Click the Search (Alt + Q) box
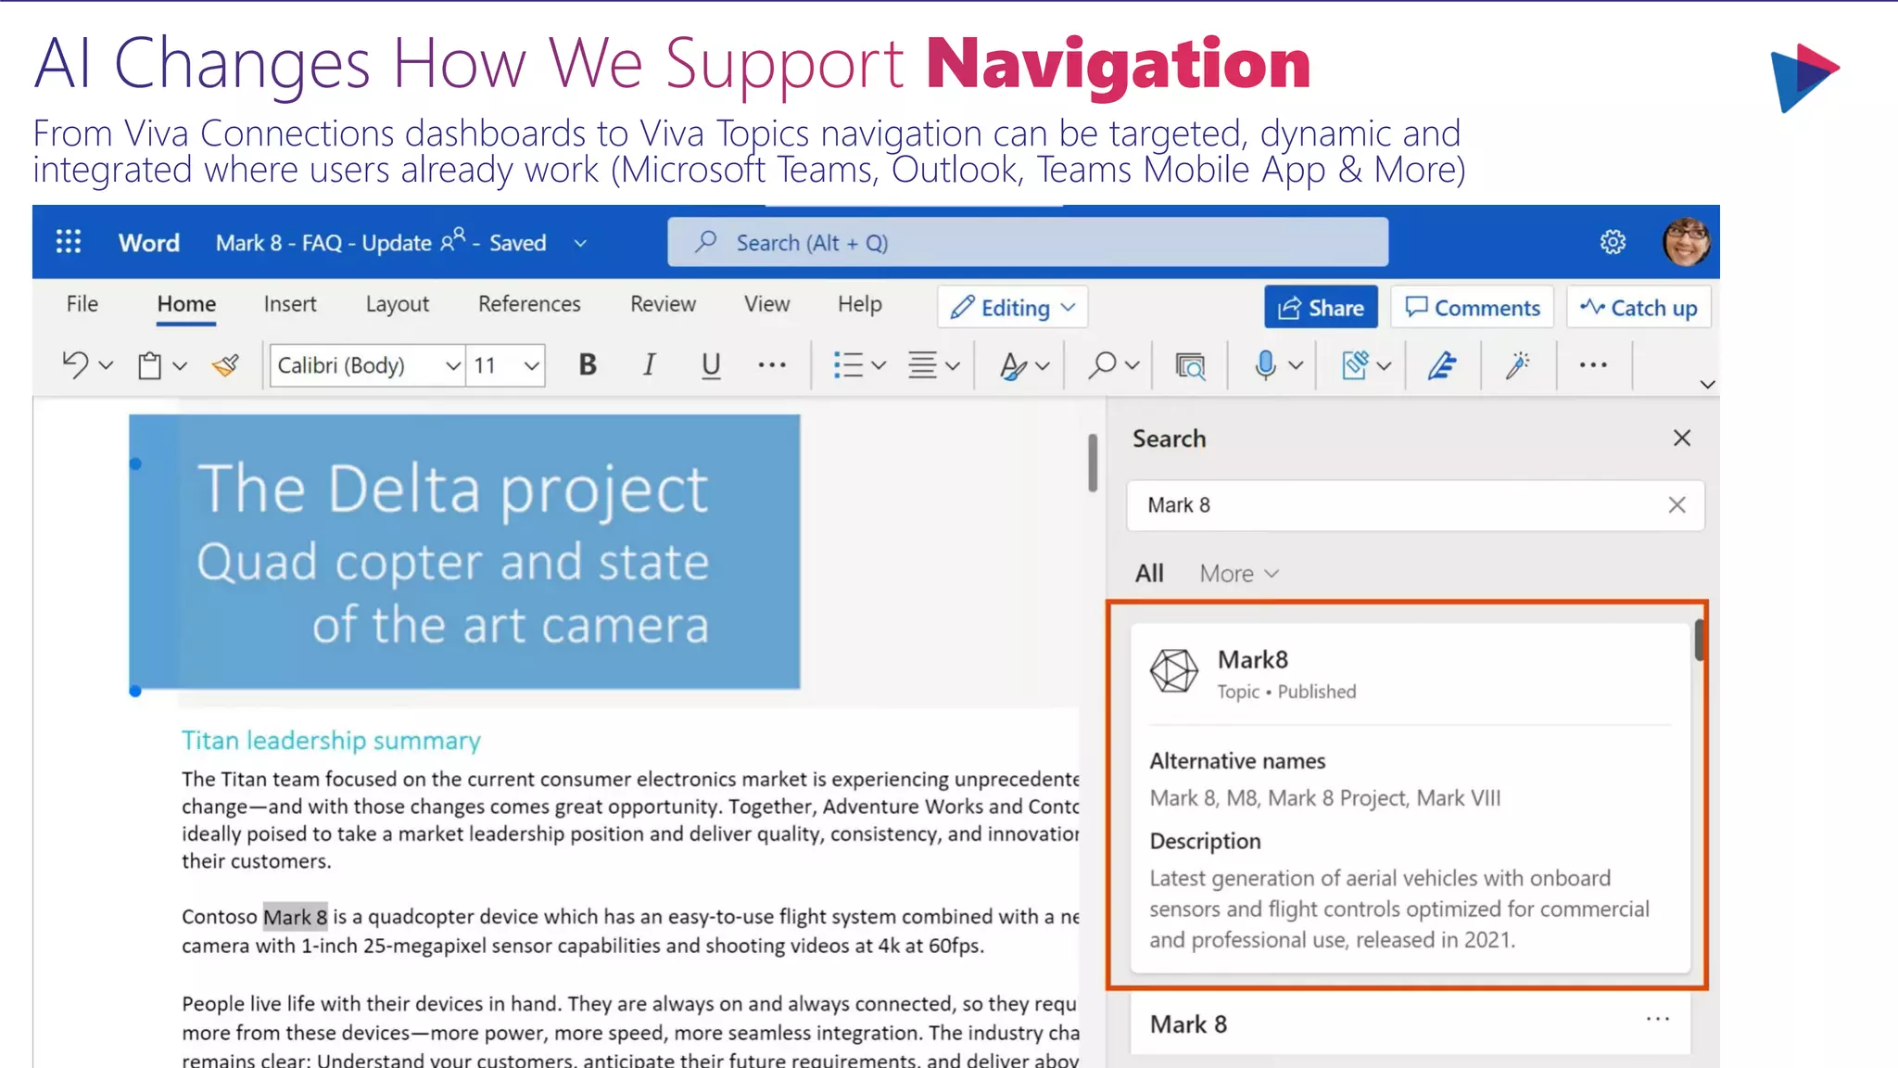The width and height of the screenshot is (1898, 1068). tap(1028, 243)
